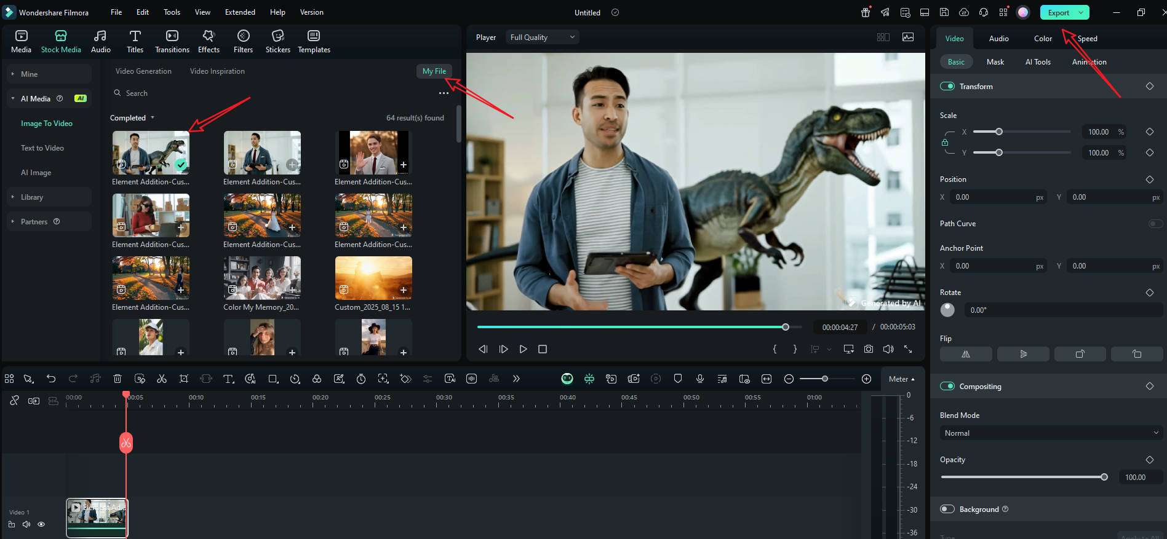The height and width of the screenshot is (539, 1167).
Task: Open the color wheels tool
Action: click(x=317, y=379)
